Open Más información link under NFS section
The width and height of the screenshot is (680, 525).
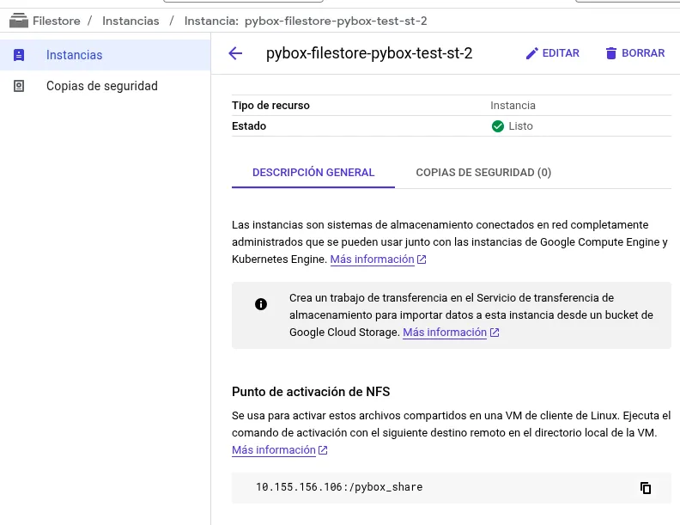click(x=274, y=450)
